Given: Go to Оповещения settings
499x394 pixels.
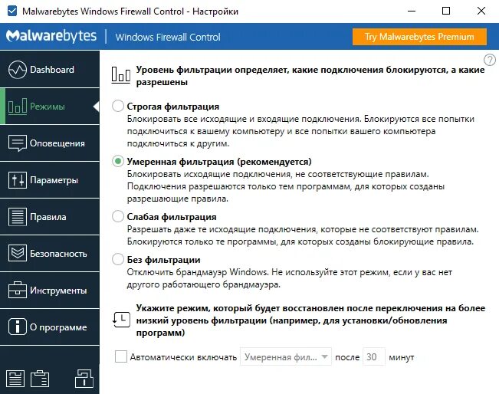Looking at the screenshot, I should 50,143.
